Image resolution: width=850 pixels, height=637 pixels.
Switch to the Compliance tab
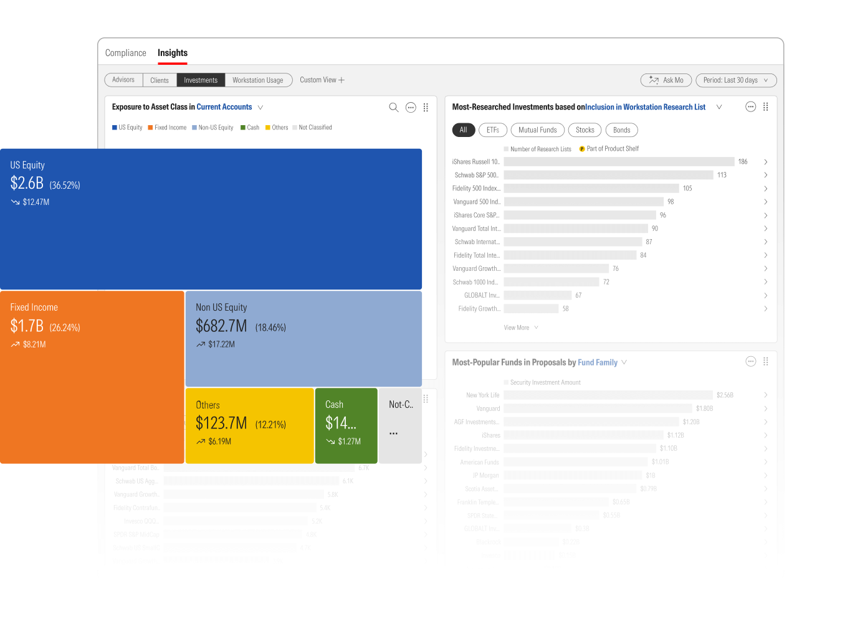pos(125,53)
